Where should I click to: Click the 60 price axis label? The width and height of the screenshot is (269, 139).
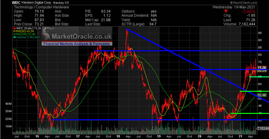click(260, 84)
